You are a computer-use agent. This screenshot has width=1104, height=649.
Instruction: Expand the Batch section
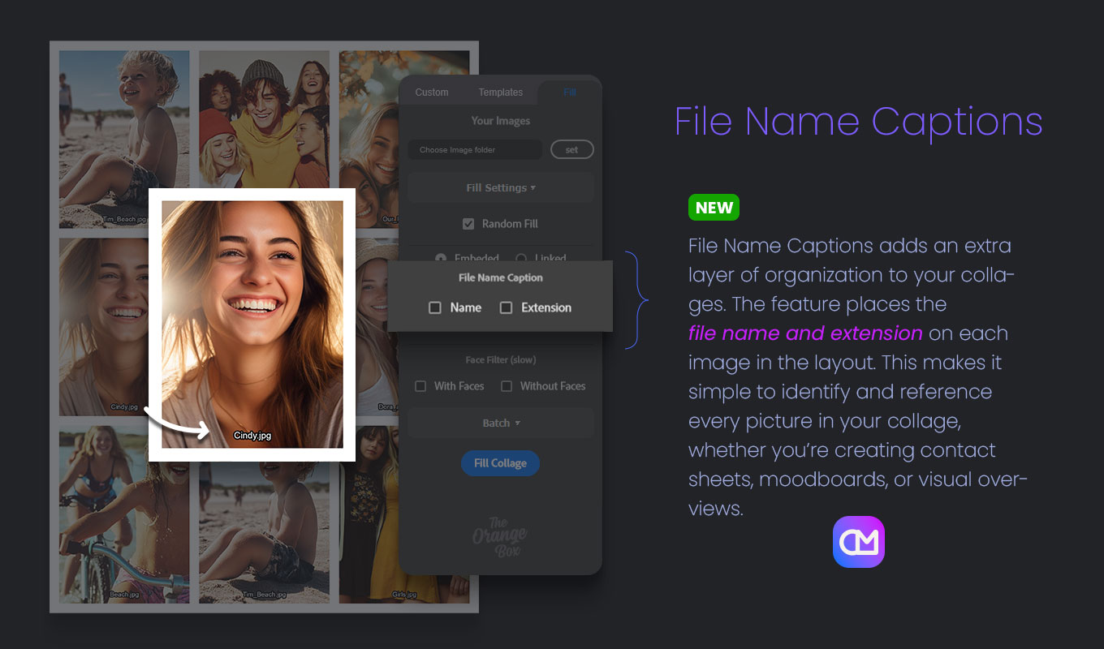pyautogui.click(x=500, y=423)
